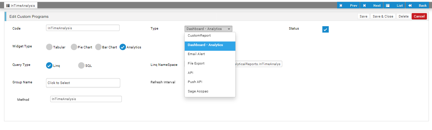Pick Email Alert from the Type list
This screenshot has width=432, height=130.
(x=210, y=54)
